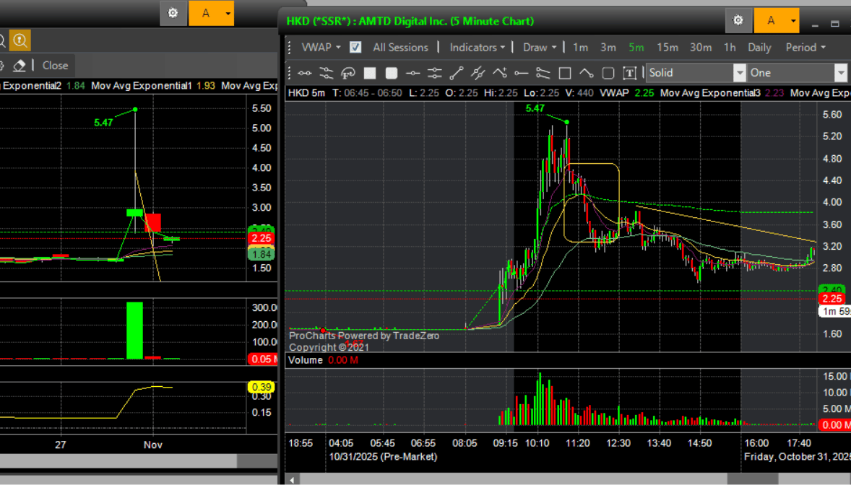
Task: Open the Indicators dropdown menu
Action: [x=477, y=47]
